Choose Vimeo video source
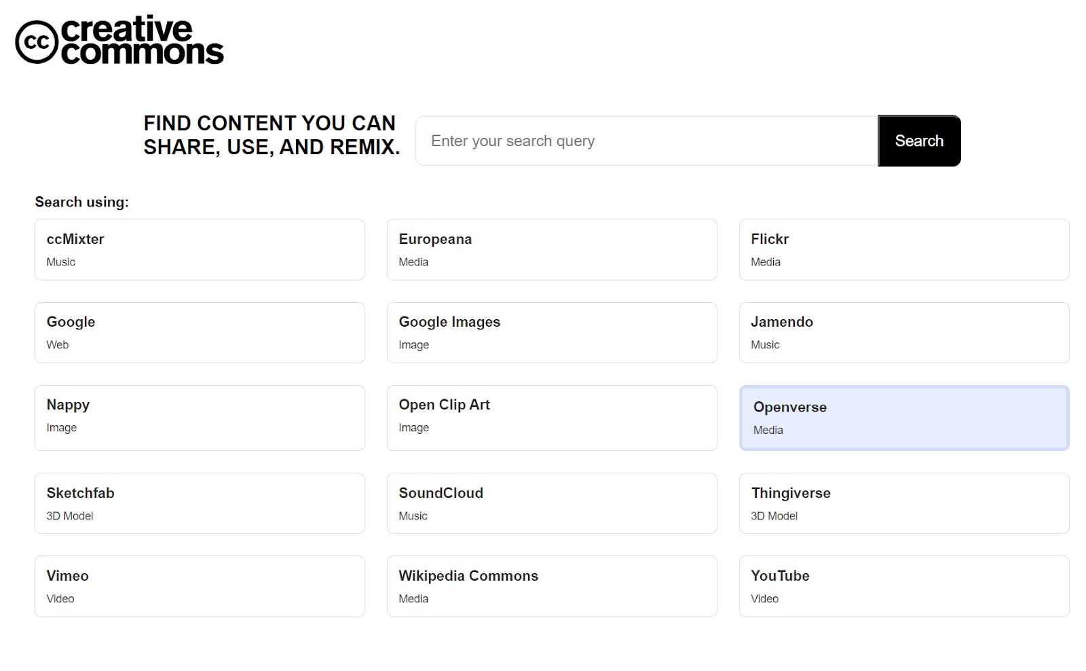This screenshot has height=671, width=1086. coord(200,586)
